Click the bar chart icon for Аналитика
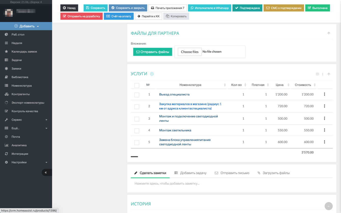Viewport: 341px width, 213px height. click(x=6, y=145)
